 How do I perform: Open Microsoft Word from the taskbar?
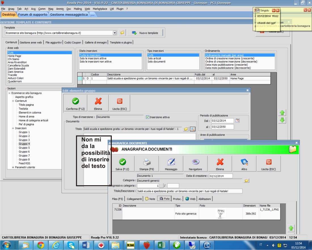click(86, 245)
